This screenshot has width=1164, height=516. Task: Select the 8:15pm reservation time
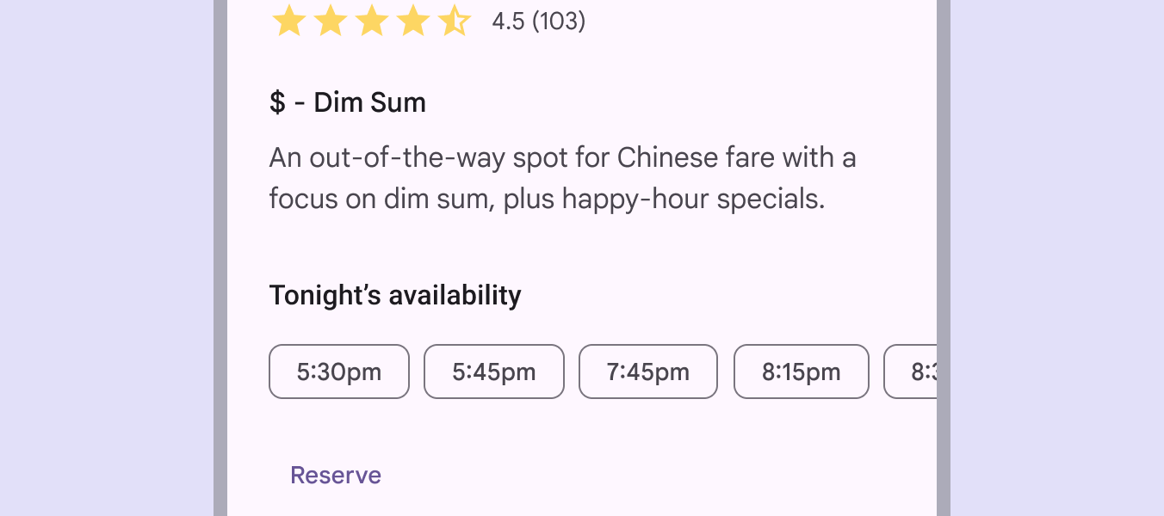click(802, 372)
